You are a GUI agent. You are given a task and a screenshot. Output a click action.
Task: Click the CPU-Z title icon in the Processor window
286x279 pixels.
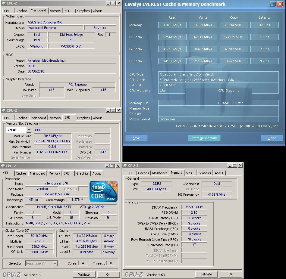3,166
